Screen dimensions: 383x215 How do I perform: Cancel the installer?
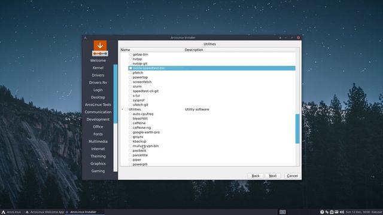pos(292,176)
